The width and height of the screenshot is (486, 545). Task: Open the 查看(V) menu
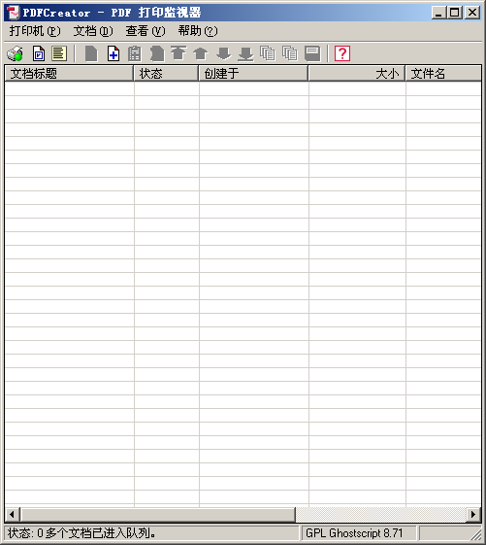(x=146, y=31)
